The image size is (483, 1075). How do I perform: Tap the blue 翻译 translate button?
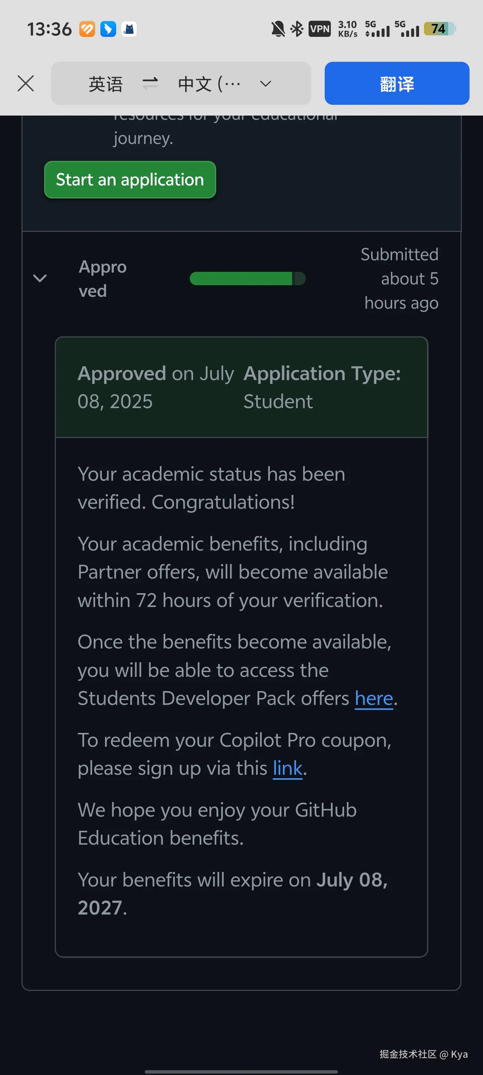(397, 83)
